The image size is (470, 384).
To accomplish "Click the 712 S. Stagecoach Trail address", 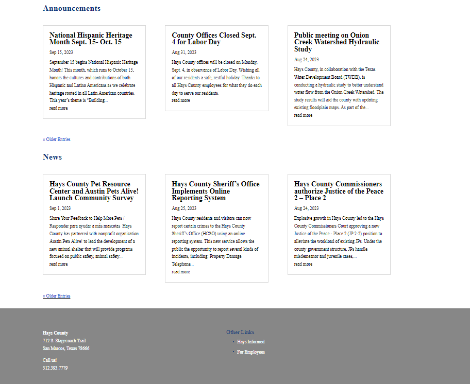I will [x=64, y=341].
